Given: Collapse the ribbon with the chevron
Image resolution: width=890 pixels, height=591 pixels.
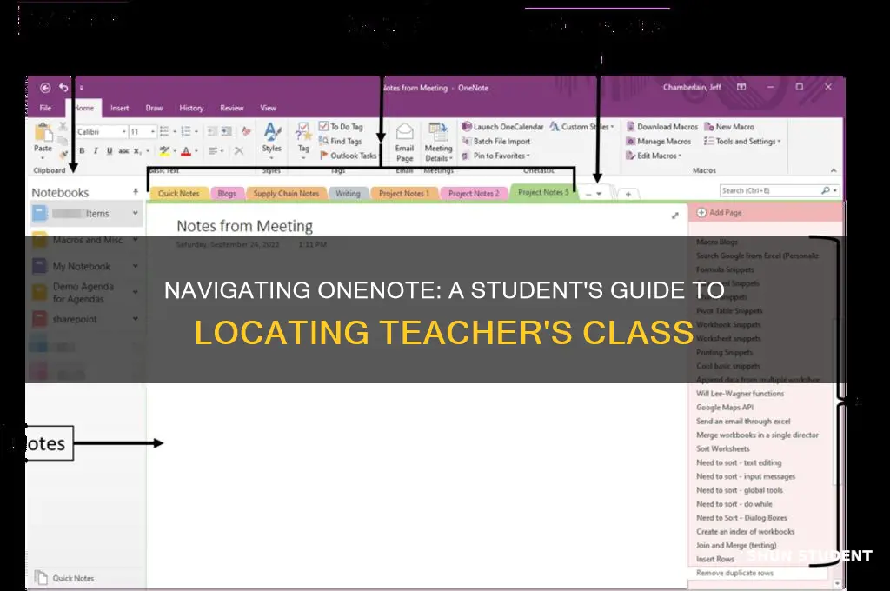Looking at the screenshot, I should click(x=834, y=170).
